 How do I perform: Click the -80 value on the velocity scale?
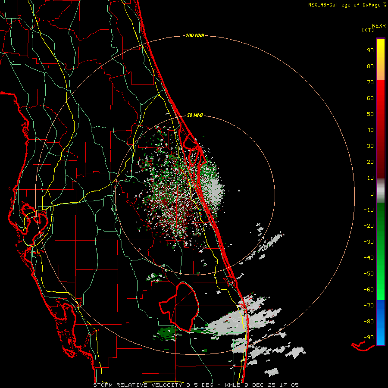(369, 322)
